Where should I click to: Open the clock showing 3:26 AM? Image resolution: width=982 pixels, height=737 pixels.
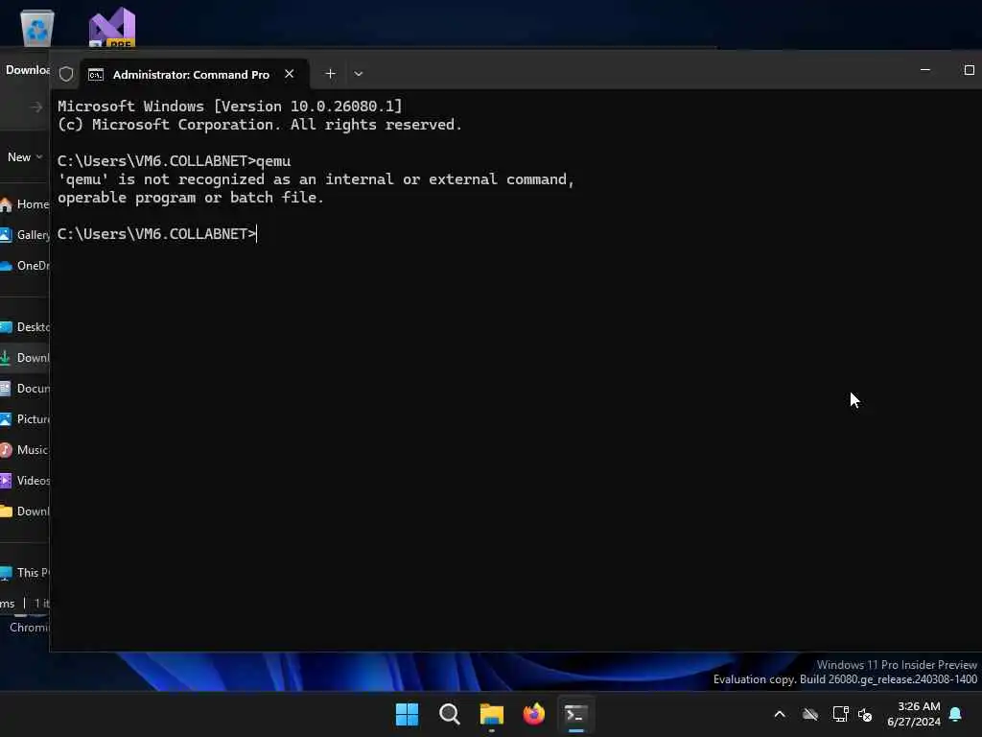coord(913,714)
